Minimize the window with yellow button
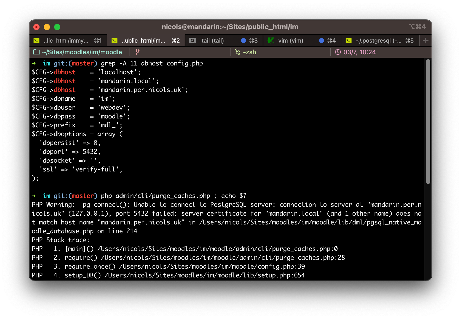This screenshot has height=319, width=461. [47, 27]
